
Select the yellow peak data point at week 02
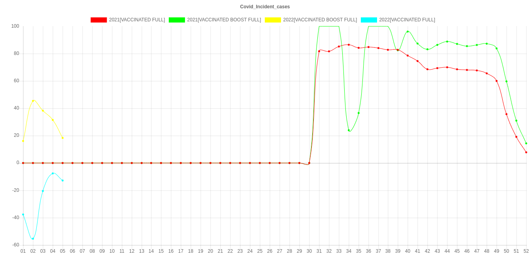pyautogui.click(x=33, y=101)
